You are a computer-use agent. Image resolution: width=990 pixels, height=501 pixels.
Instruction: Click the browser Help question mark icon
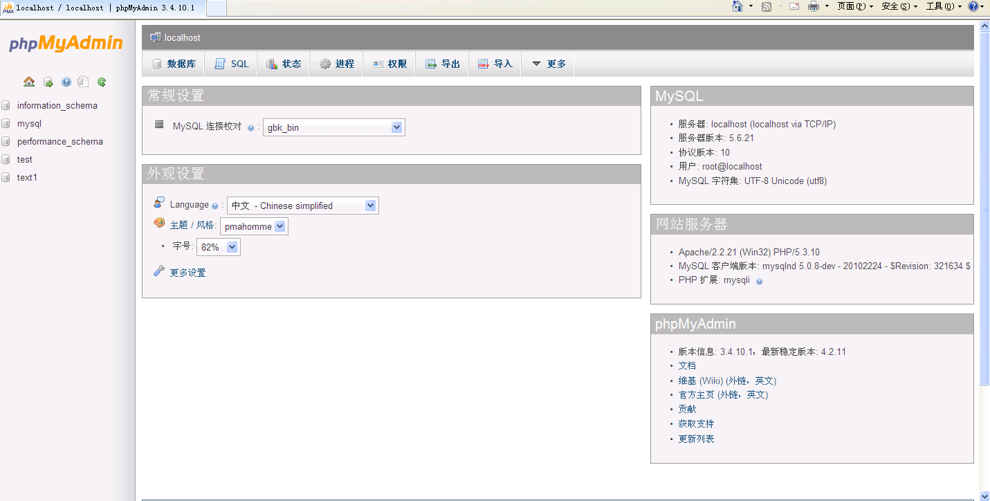973,6
